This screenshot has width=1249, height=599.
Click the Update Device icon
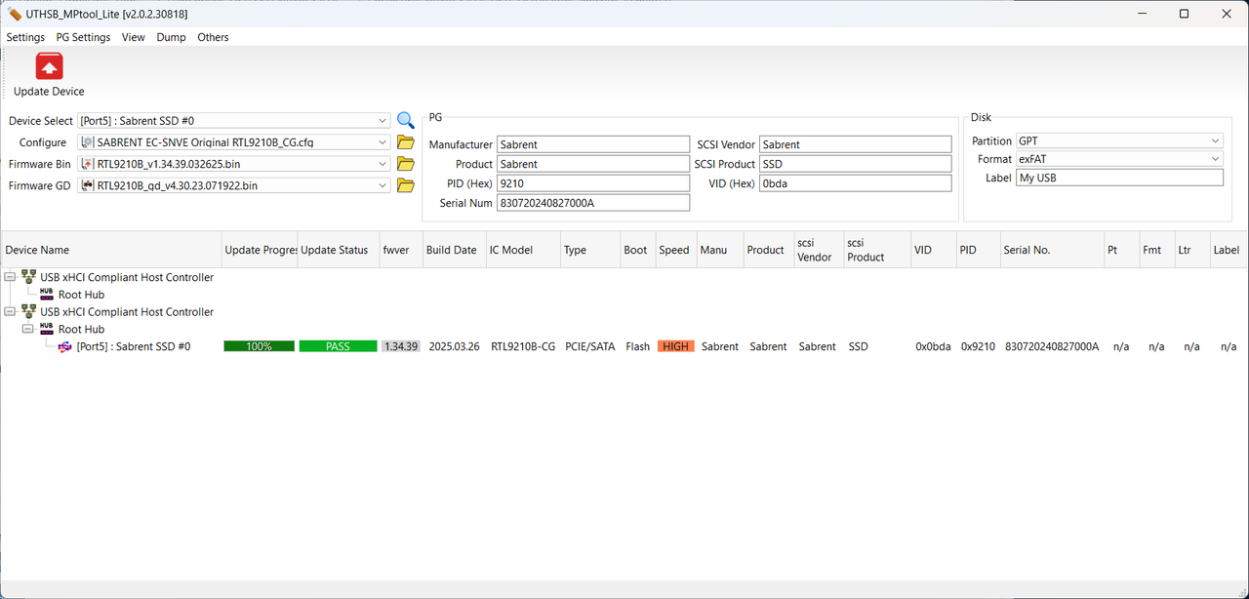[49, 66]
